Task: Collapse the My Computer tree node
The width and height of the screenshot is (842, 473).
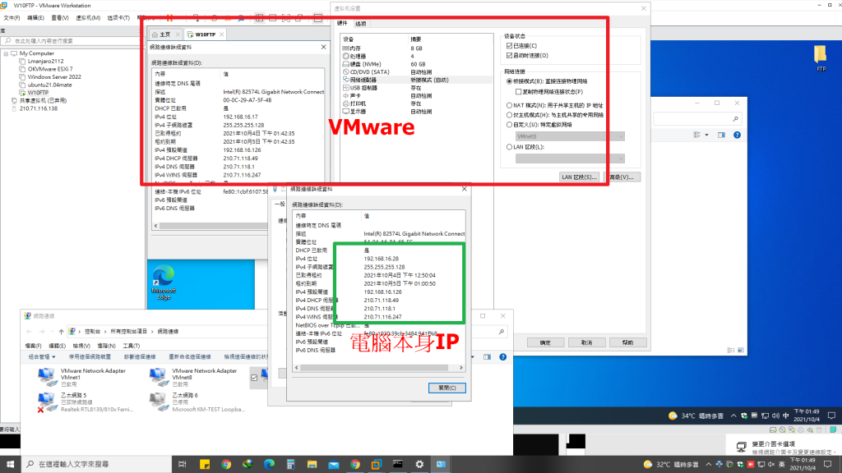Action: point(6,53)
